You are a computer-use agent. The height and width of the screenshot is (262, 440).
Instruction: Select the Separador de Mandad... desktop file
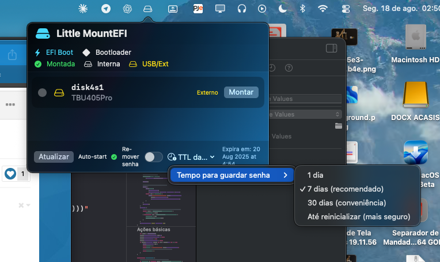click(x=411, y=238)
